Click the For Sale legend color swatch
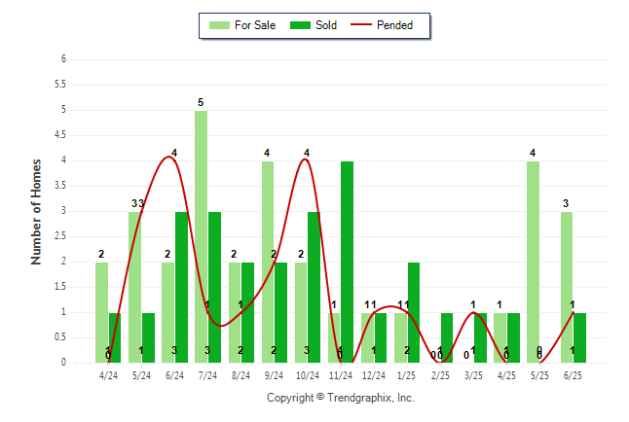Image resolution: width=629 pixels, height=422 pixels. [219, 25]
